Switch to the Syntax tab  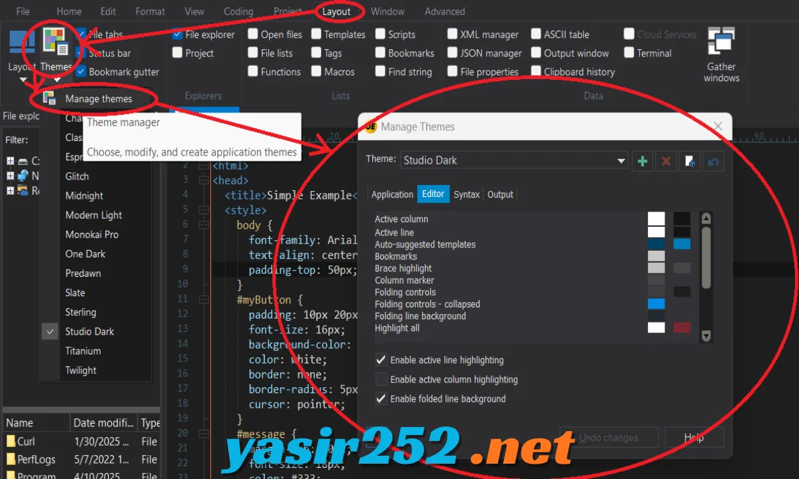point(467,194)
